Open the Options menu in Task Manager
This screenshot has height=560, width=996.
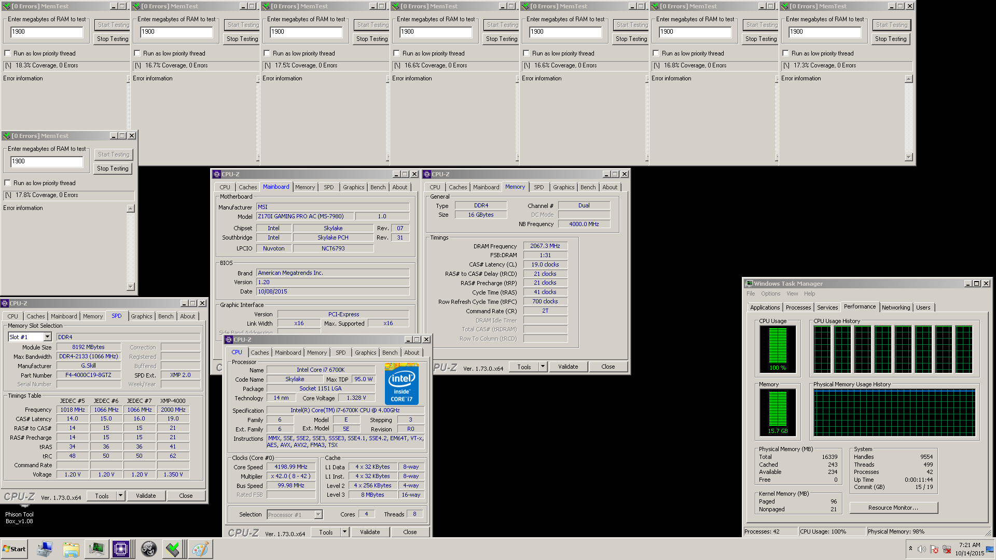pos(770,293)
